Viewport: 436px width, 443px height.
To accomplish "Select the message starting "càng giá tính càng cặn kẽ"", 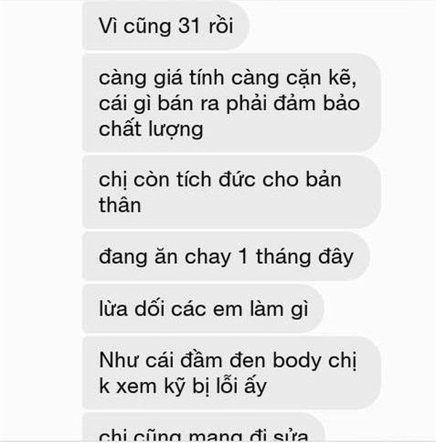I will [231, 103].
